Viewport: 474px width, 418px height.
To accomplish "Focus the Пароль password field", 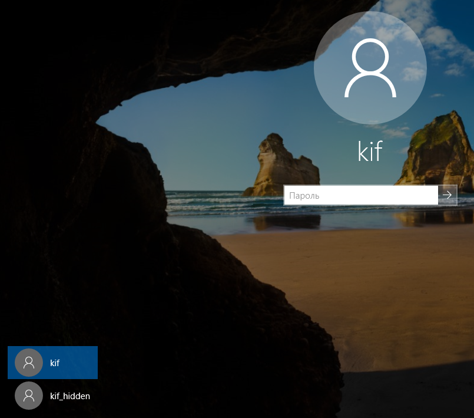I will [360, 195].
